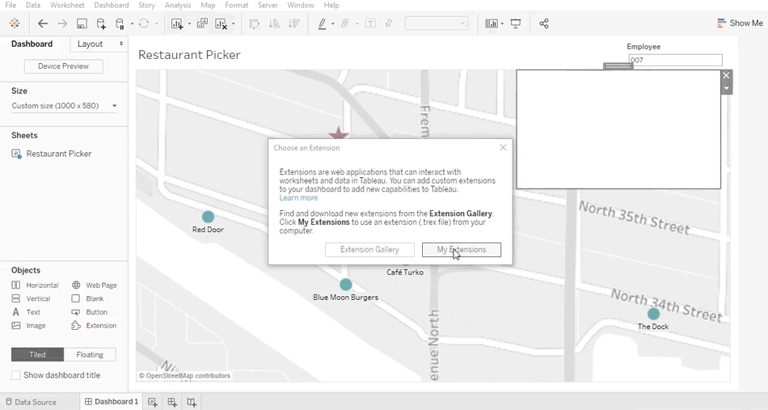Switch to the Layout tab
This screenshot has height=410, width=768.
click(x=90, y=44)
